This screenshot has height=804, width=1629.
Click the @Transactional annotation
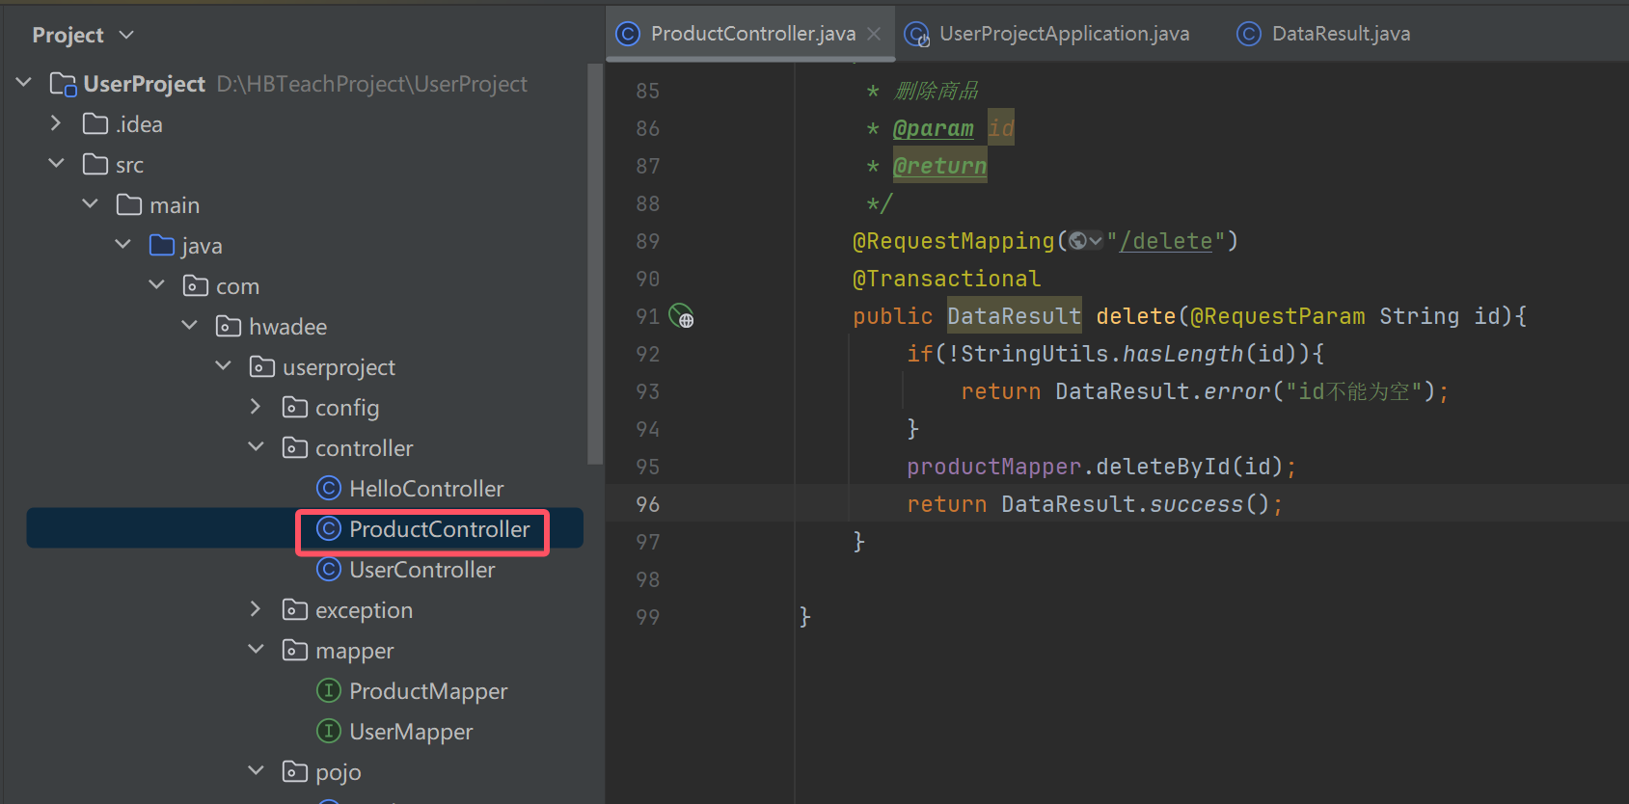pyautogui.click(x=947, y=279)
